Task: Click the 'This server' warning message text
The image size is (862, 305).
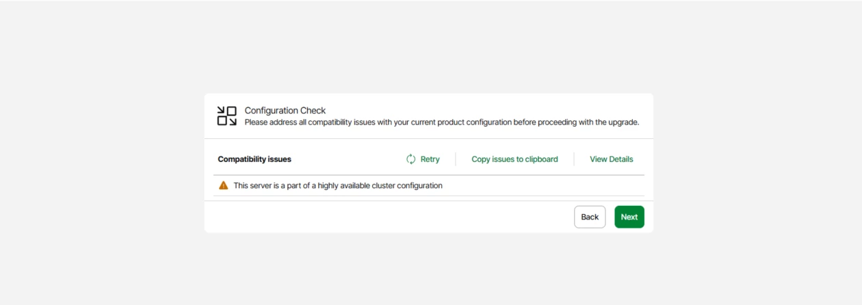Action: pos(338,185)
